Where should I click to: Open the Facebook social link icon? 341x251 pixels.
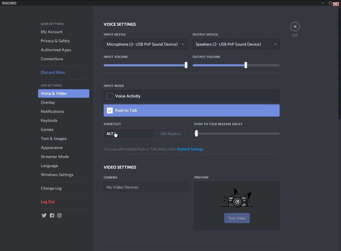pyautogui.click(x=52, y=215)
